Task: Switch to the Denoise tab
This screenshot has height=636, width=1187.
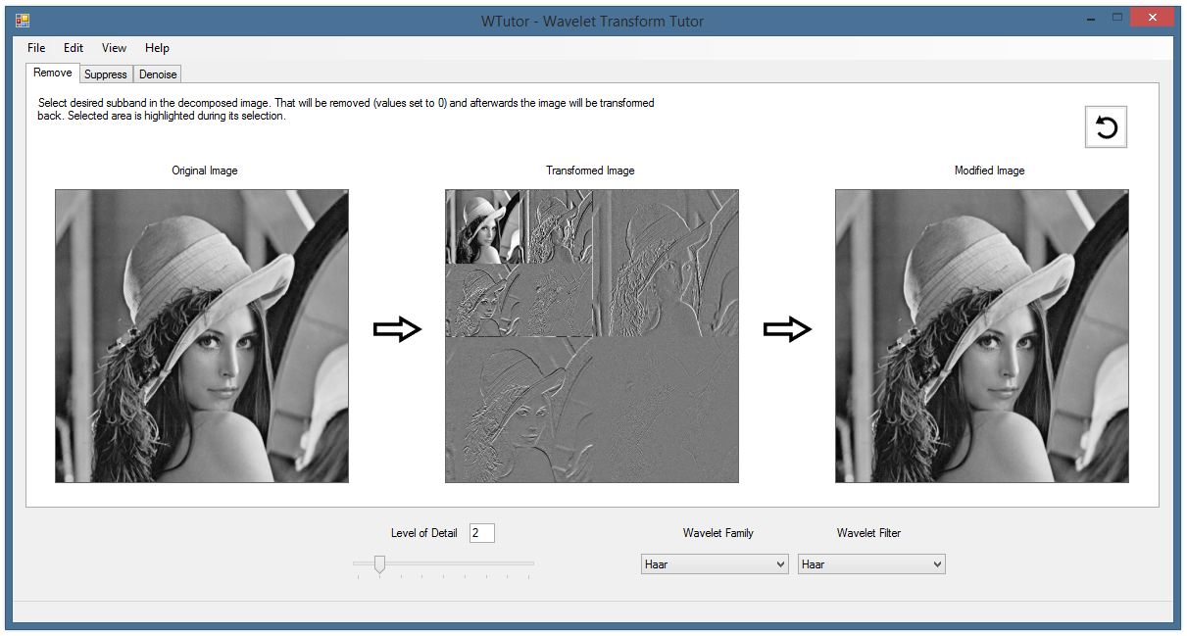Action: click(157, 74)
